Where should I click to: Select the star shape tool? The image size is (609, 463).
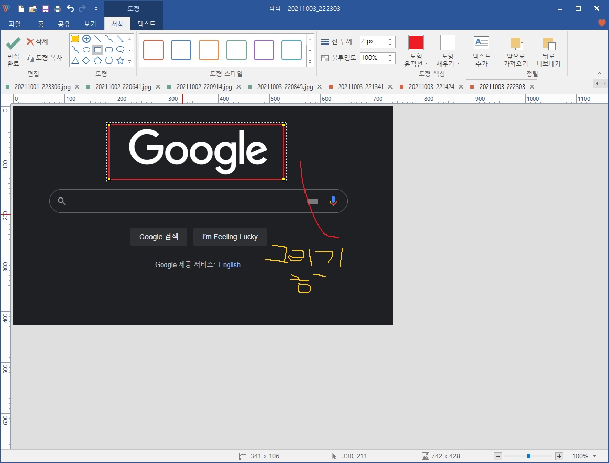click(x=120, y=61)
